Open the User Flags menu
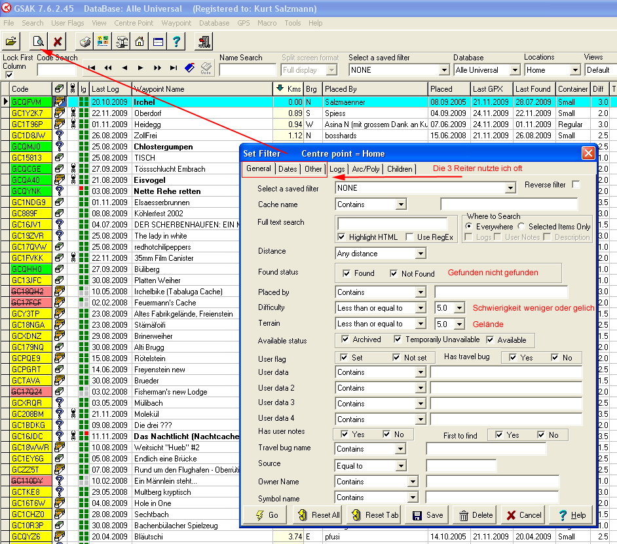The width and height of the screenshot is (617, 544). coord(67,23)
